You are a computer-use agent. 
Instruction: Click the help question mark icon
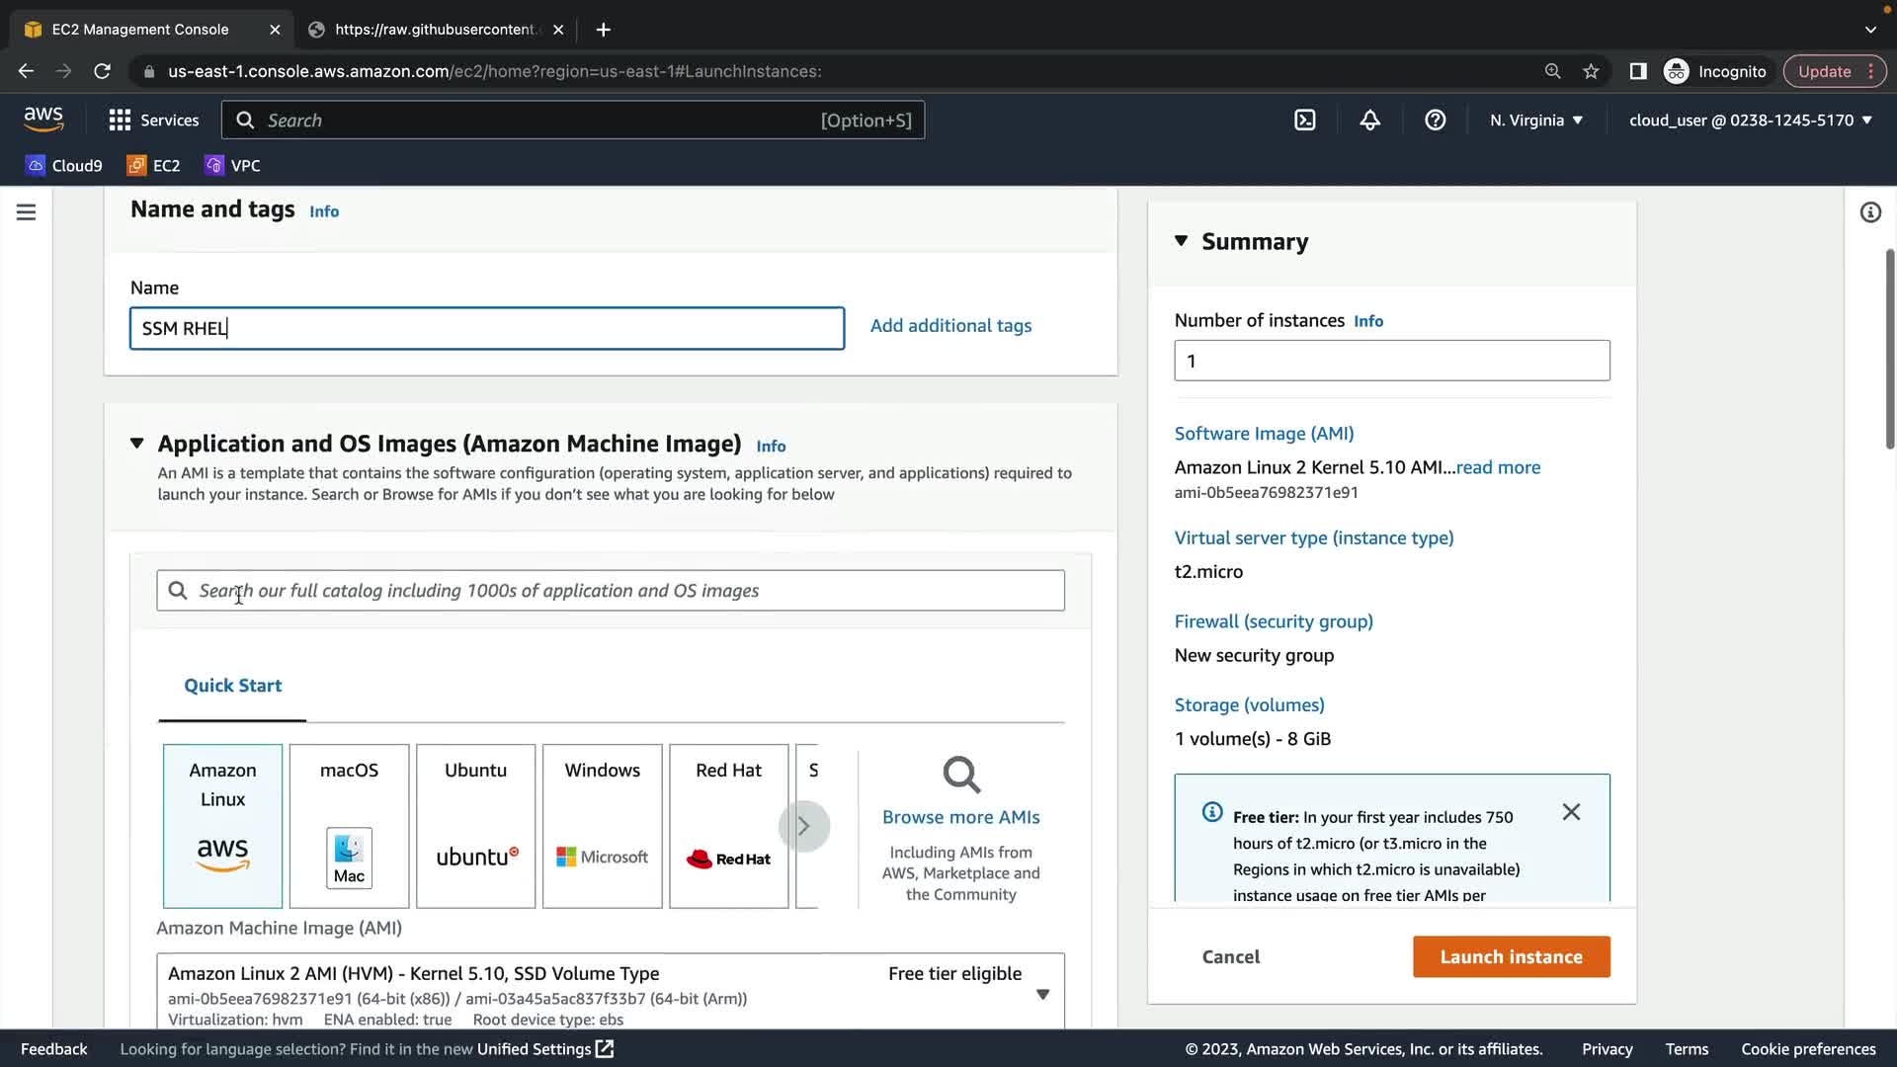coord(1435,121)
